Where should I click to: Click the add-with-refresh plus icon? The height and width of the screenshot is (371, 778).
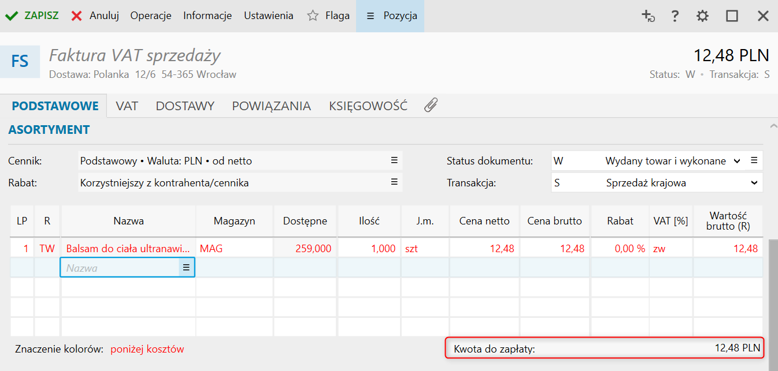648,16
